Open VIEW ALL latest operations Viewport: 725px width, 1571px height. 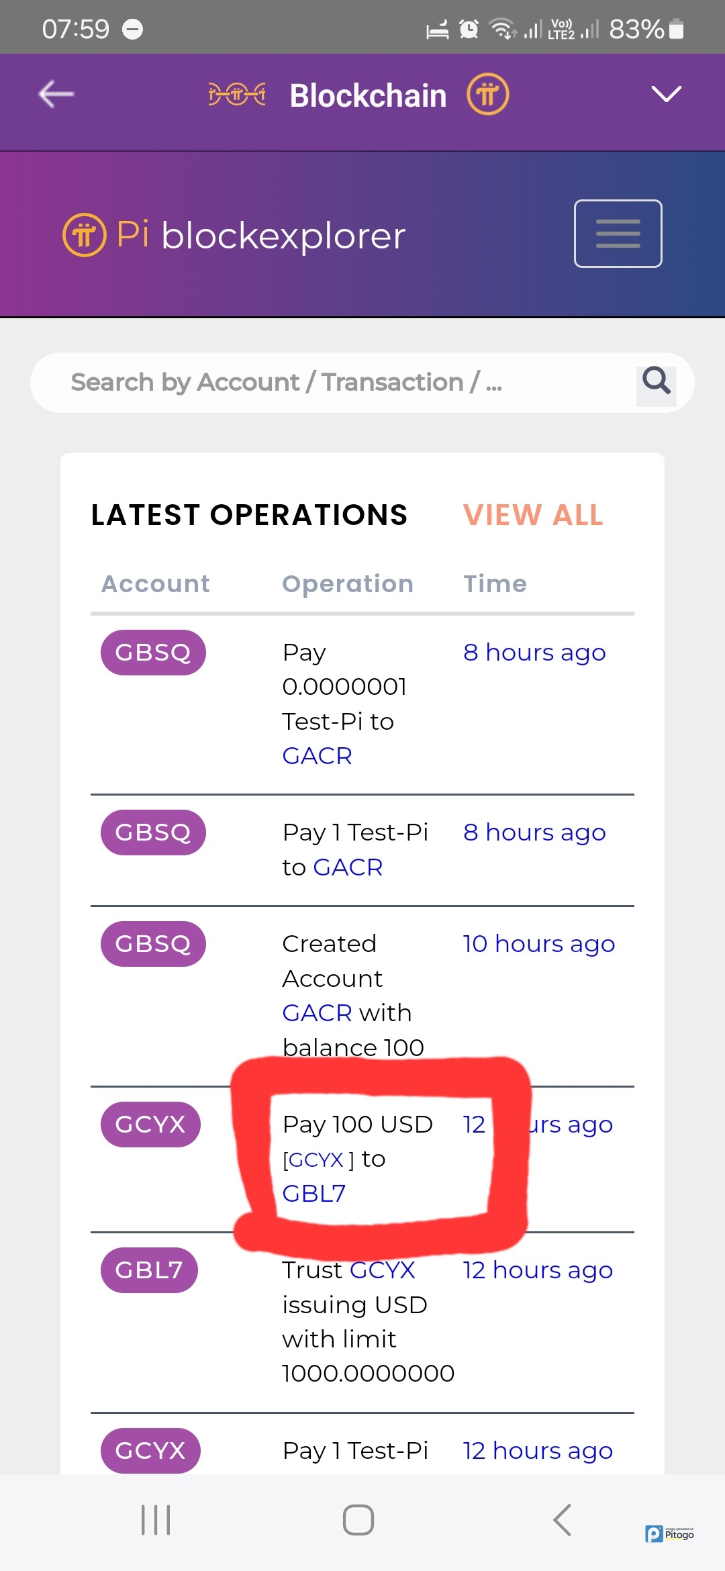tap(533, 515)
